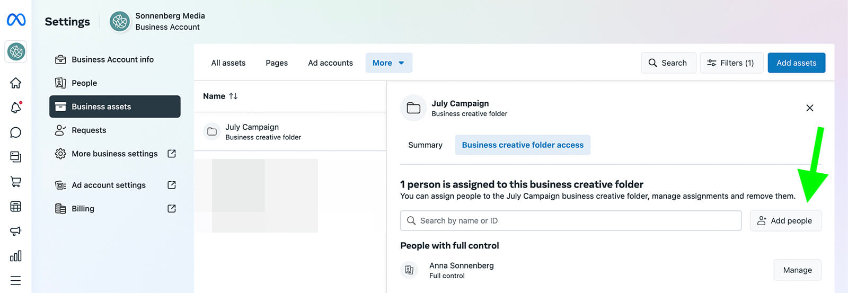Click the Add assets button
Viewport: 848px width, 293px height.
pos(797,63)
